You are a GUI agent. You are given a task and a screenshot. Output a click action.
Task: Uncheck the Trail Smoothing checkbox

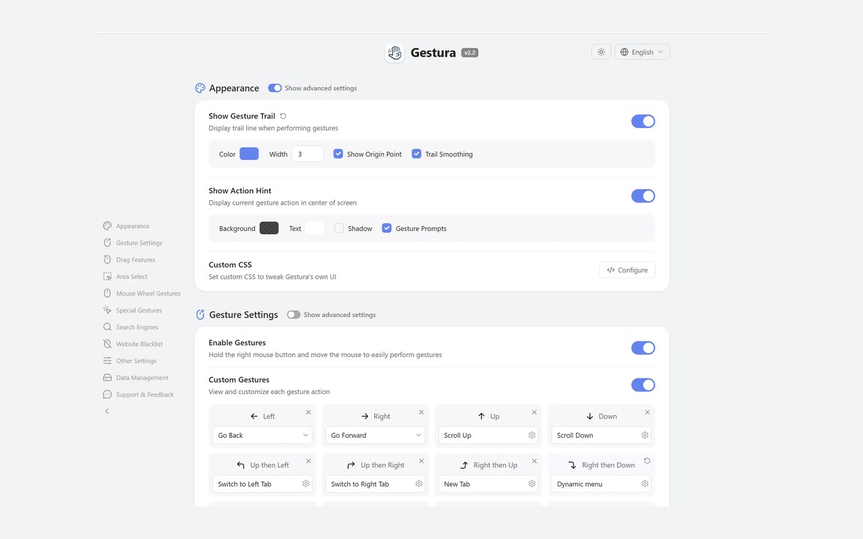(x=417, y=154)
